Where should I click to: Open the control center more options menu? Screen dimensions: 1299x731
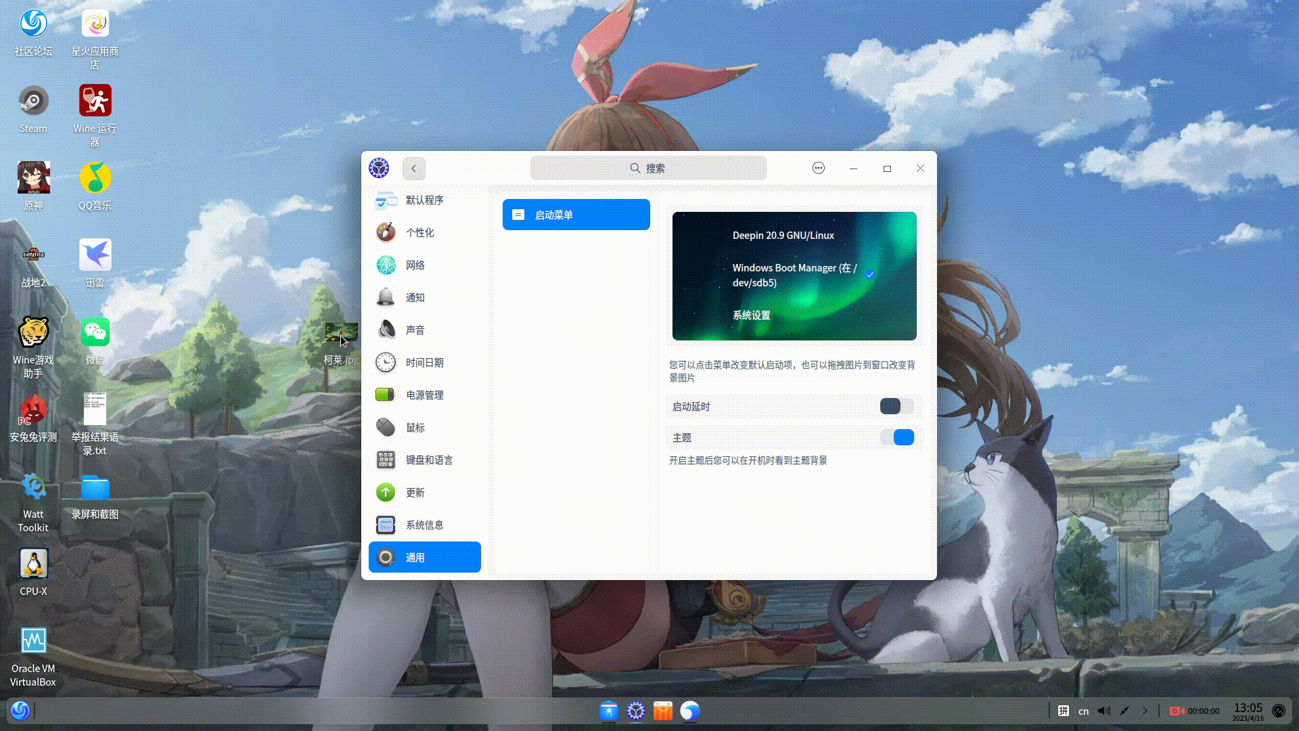click(818, 168)
